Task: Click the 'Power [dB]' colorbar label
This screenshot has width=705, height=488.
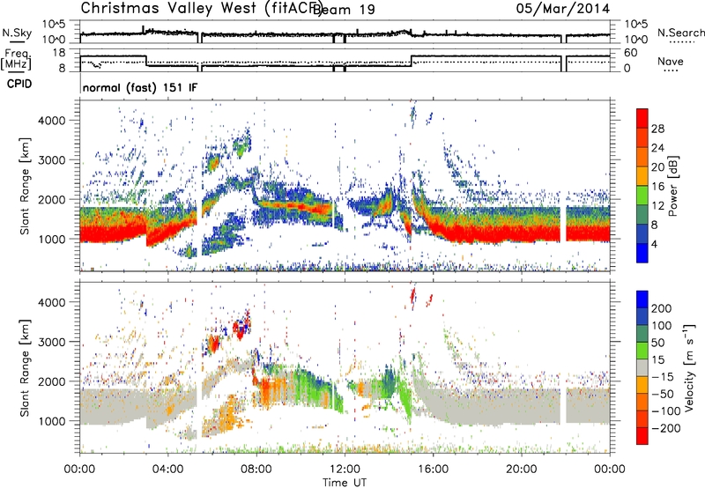Action: pyautogui.click(x=672, y=186)
